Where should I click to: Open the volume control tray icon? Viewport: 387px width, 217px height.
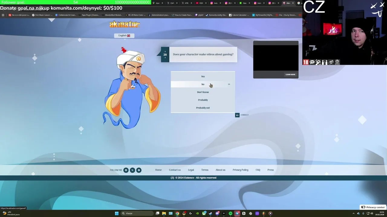[x=372, y=213]
